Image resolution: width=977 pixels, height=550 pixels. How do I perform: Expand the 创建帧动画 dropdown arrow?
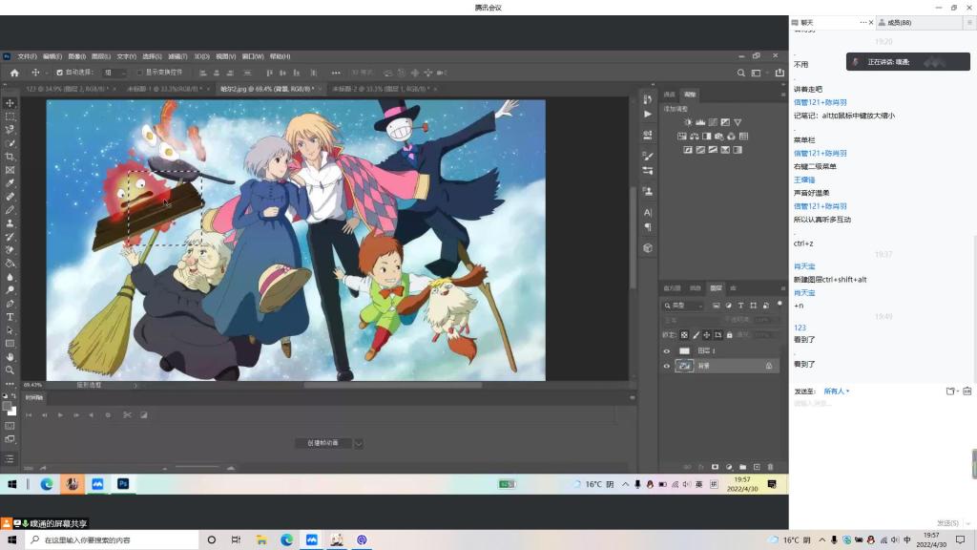(x=359, y=443)
